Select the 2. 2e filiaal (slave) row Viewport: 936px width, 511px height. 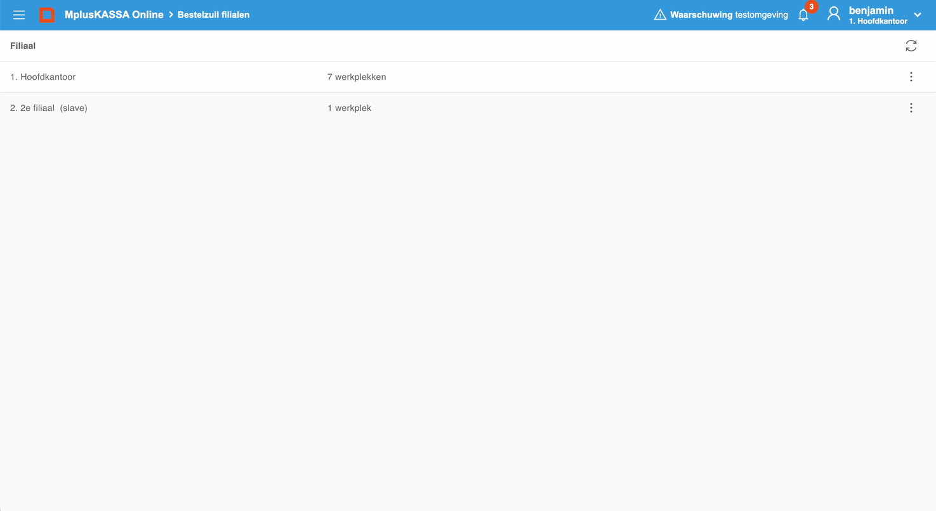coord(468,108)
